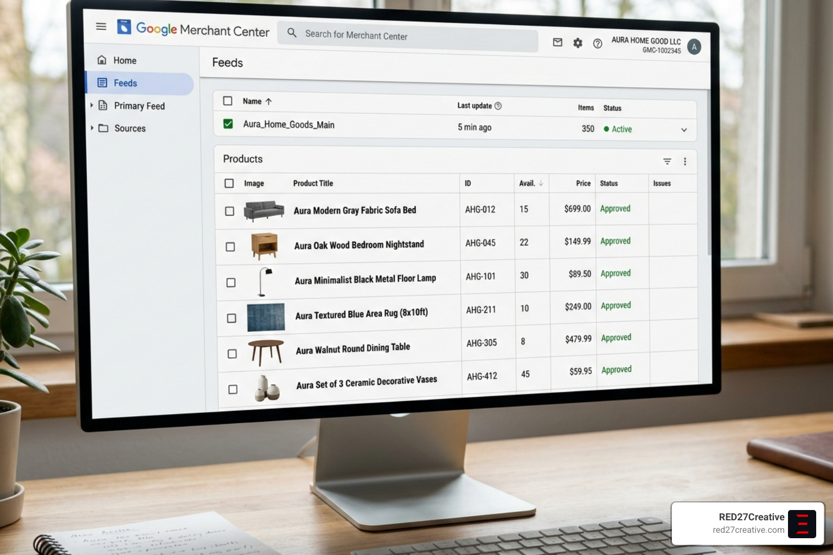This screenshot has height=555, width=833.
Task: Open Primary Feed in the sidebar
Action: (140, 106)
